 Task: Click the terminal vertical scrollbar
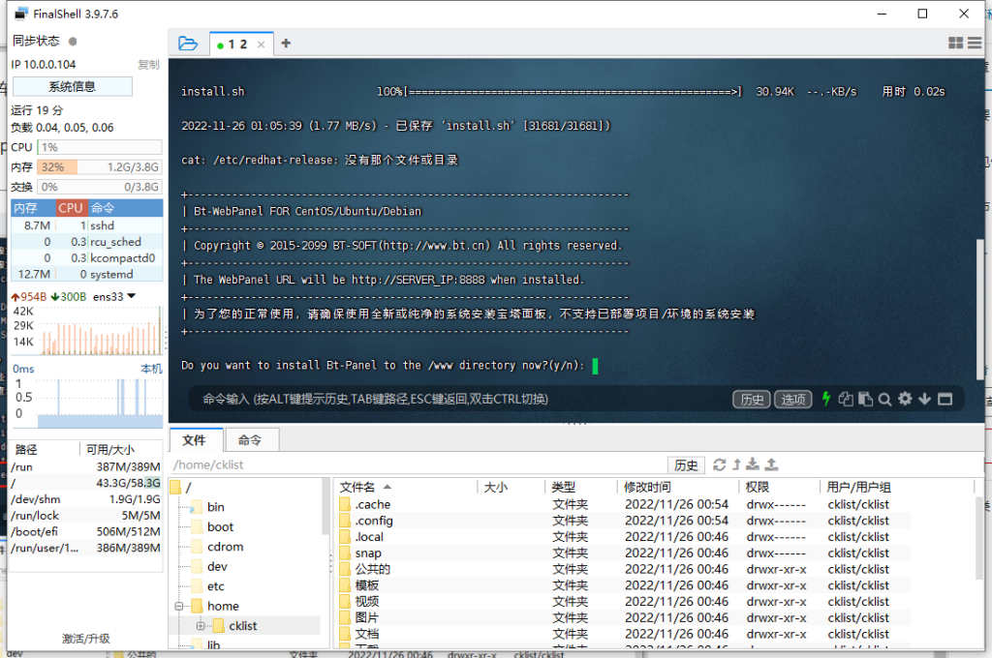point(980,310)
